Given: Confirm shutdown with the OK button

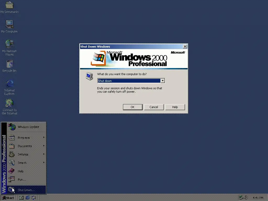Looking at the screenshot, I should pyautogui.click(x=133, y=107).
